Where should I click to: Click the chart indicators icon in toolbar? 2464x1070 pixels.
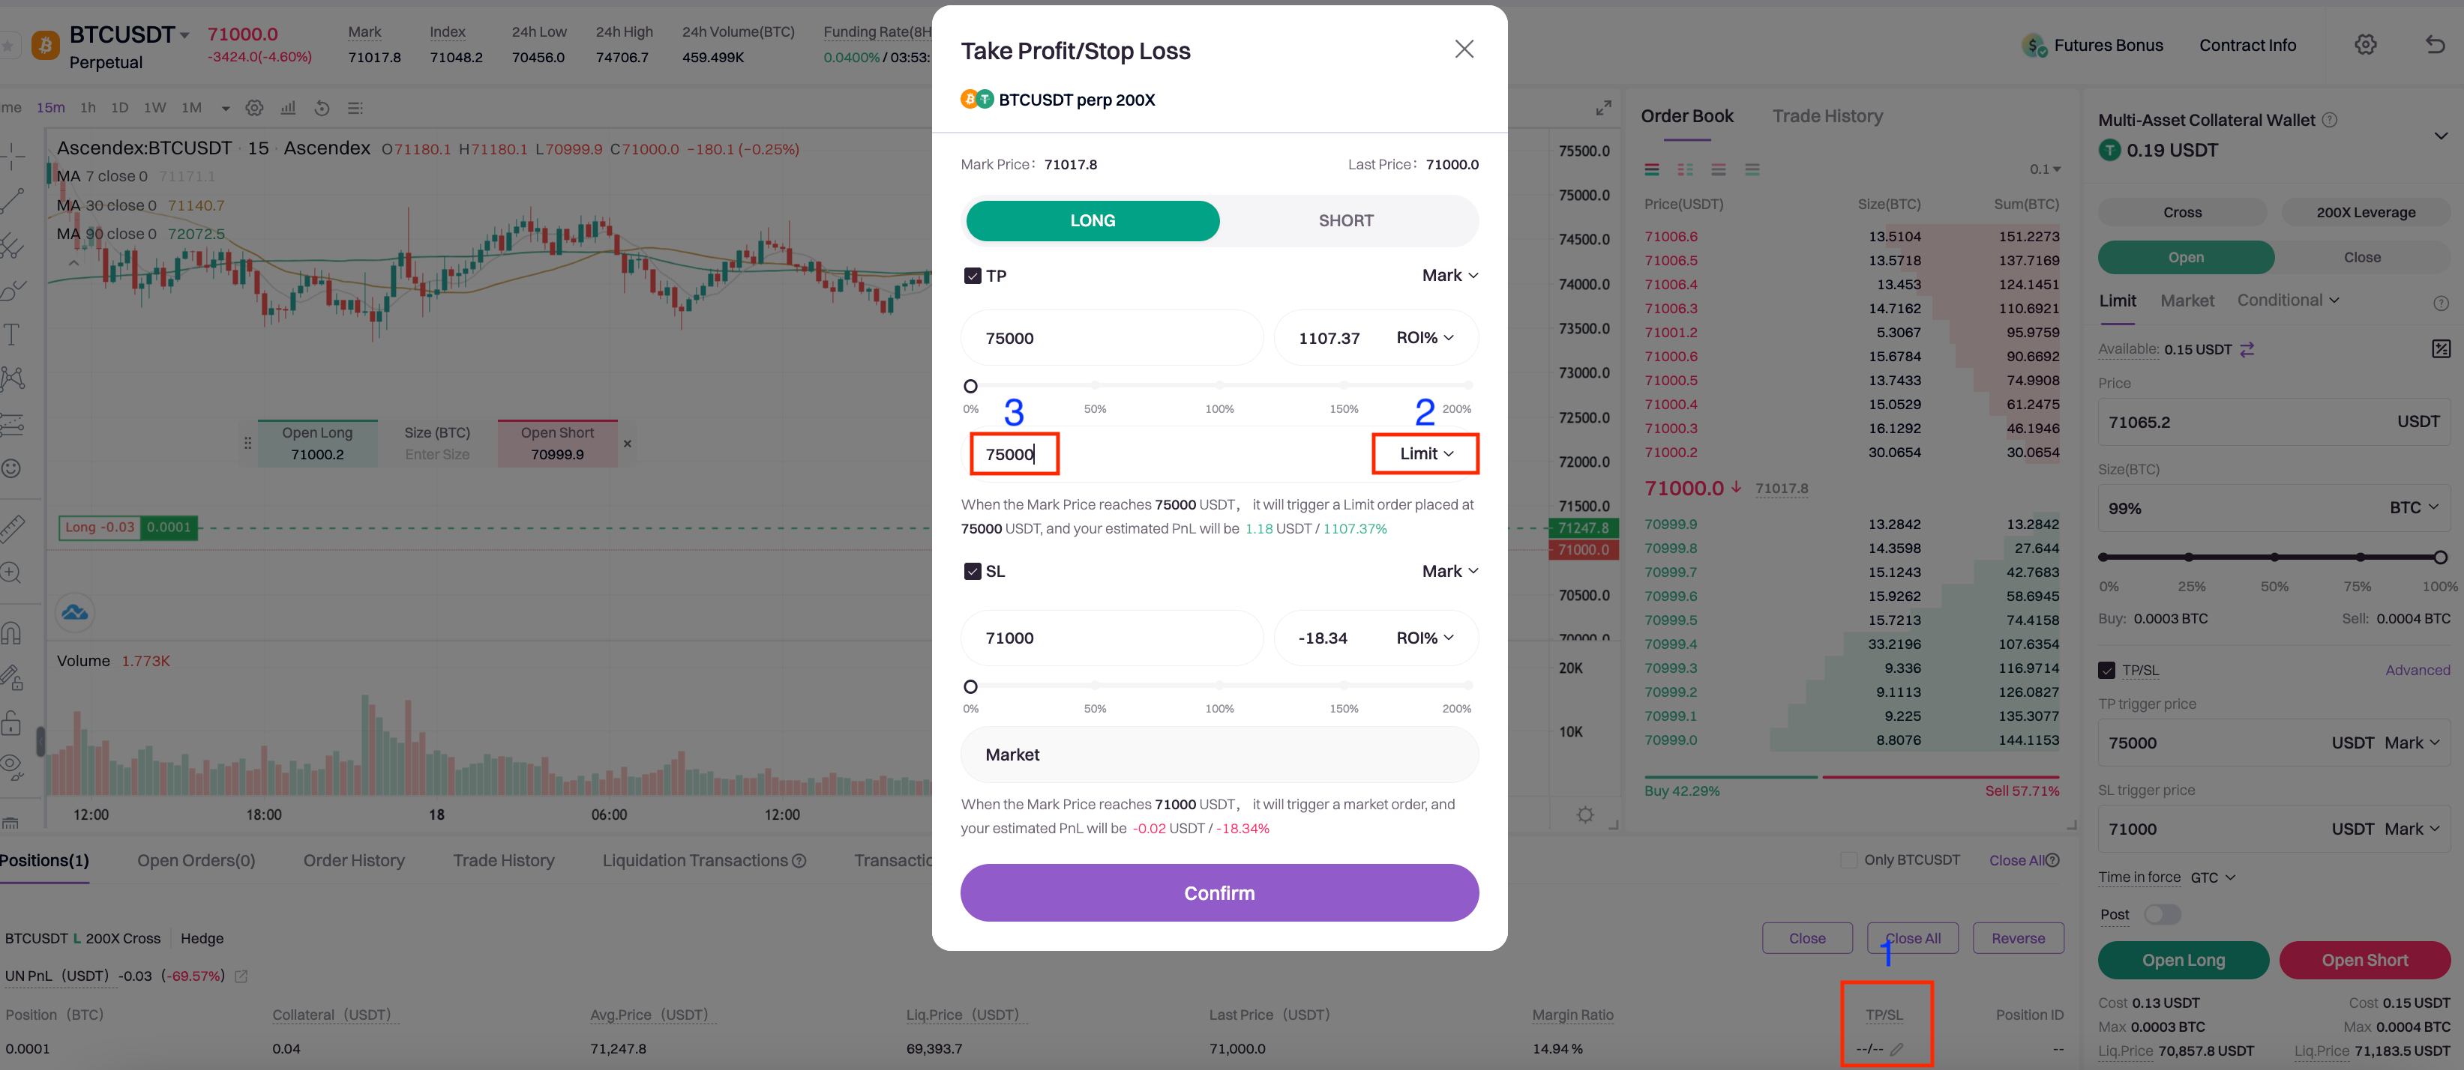tap(288, 108)
